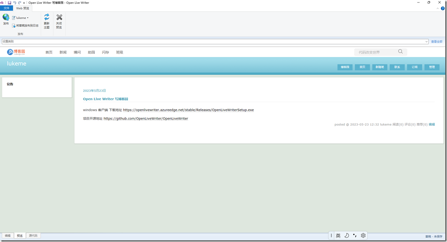Click the 博客园 logo icon
The image size is (447, 242).
click(x=16, y=52)
